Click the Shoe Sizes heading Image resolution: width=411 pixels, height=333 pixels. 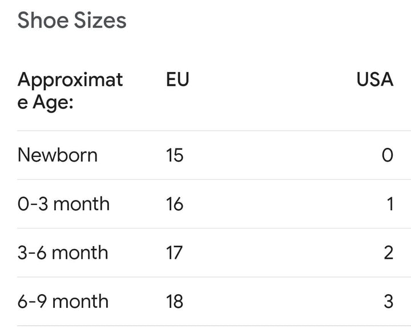[x=72, y=21]
